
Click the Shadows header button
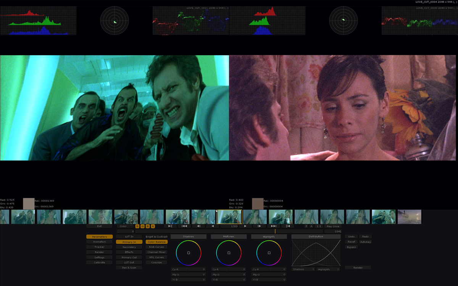coord(189,237)
